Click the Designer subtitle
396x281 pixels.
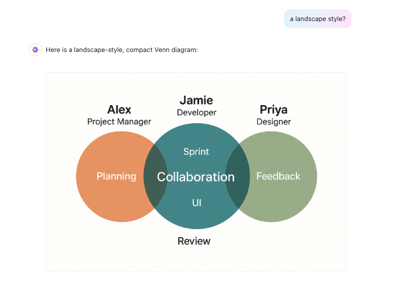click(274, 122)
